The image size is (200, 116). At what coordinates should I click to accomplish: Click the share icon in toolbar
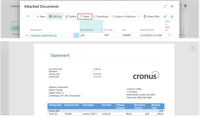pos(165,16)
